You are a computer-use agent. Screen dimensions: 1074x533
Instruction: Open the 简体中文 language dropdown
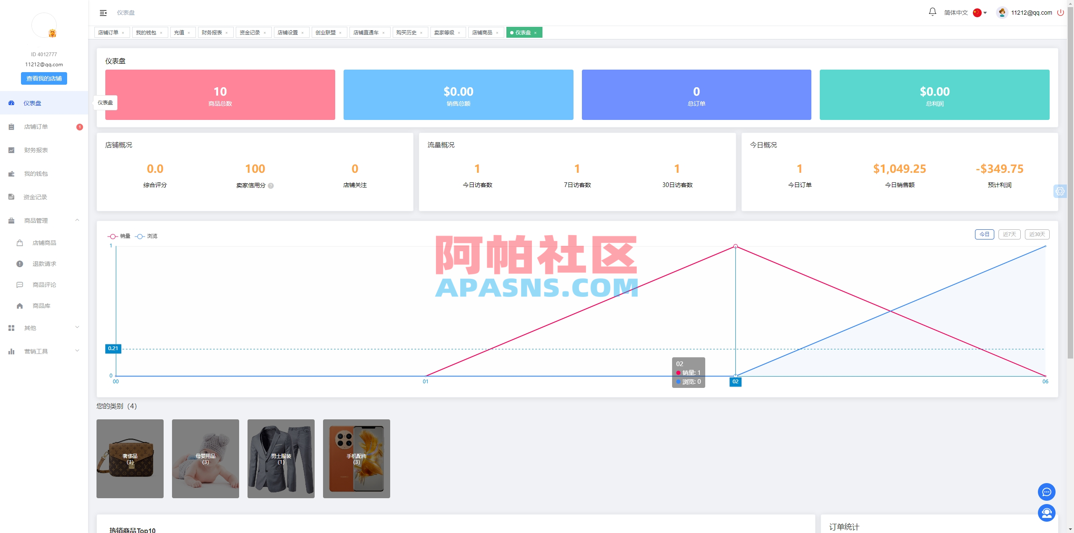[956, 12]
